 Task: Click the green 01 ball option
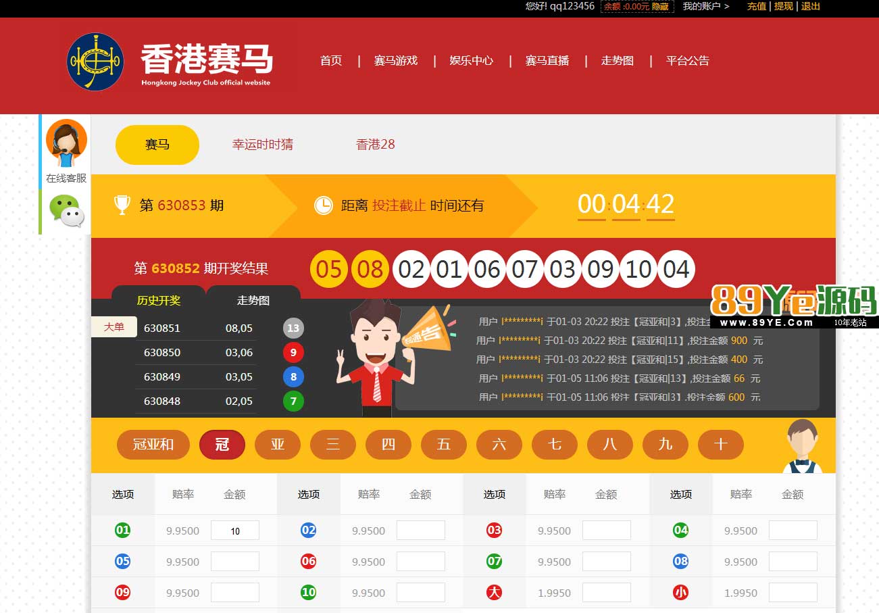coord(122,531)
